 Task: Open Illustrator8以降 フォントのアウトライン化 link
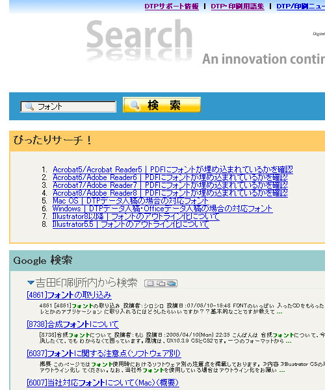(136, 216)
